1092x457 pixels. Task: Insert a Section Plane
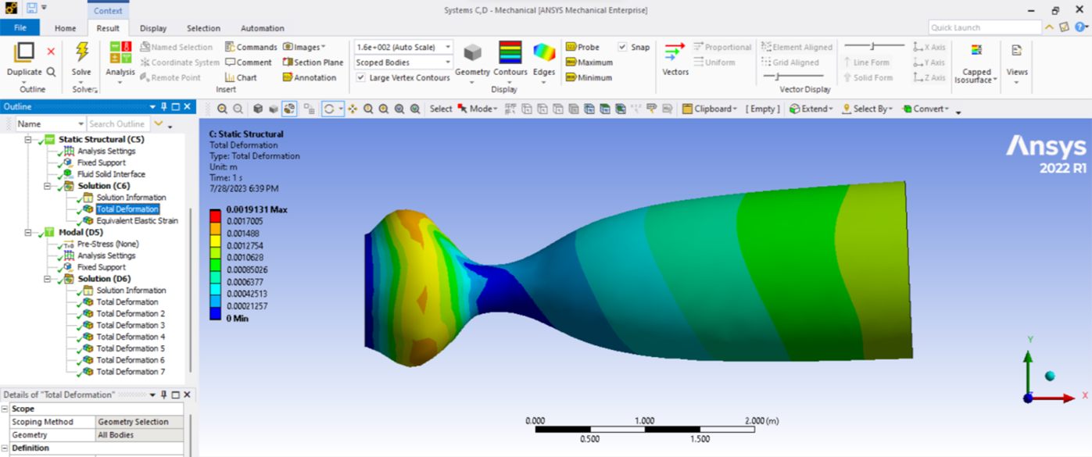point(313,62)
